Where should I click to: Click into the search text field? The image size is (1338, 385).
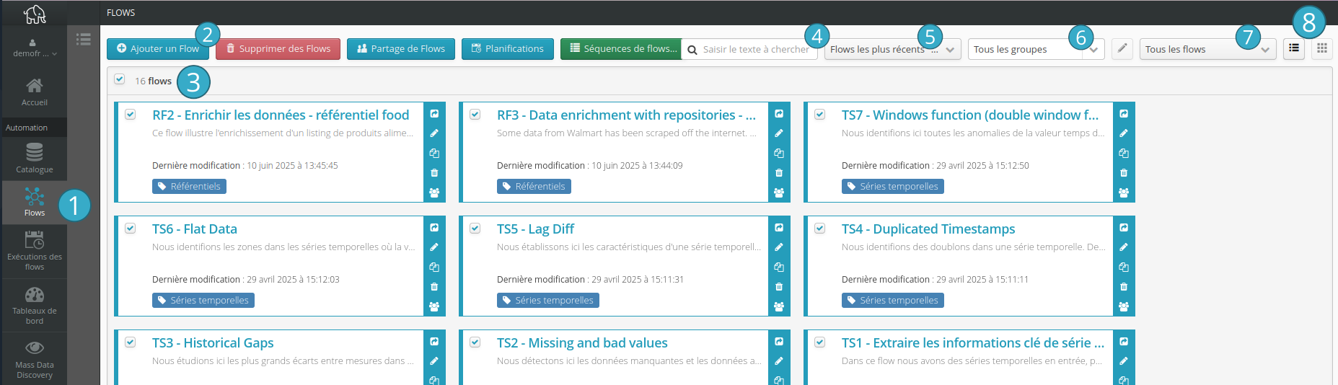(x=749, y=49)
